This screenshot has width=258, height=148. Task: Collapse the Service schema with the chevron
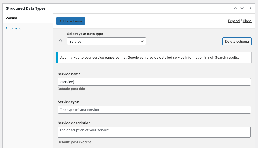click(x=60, y=41)
